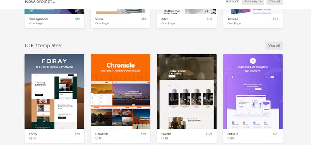Select the Chronicle template preview image
Screen dimensions: 311x145
coord(121,91)
